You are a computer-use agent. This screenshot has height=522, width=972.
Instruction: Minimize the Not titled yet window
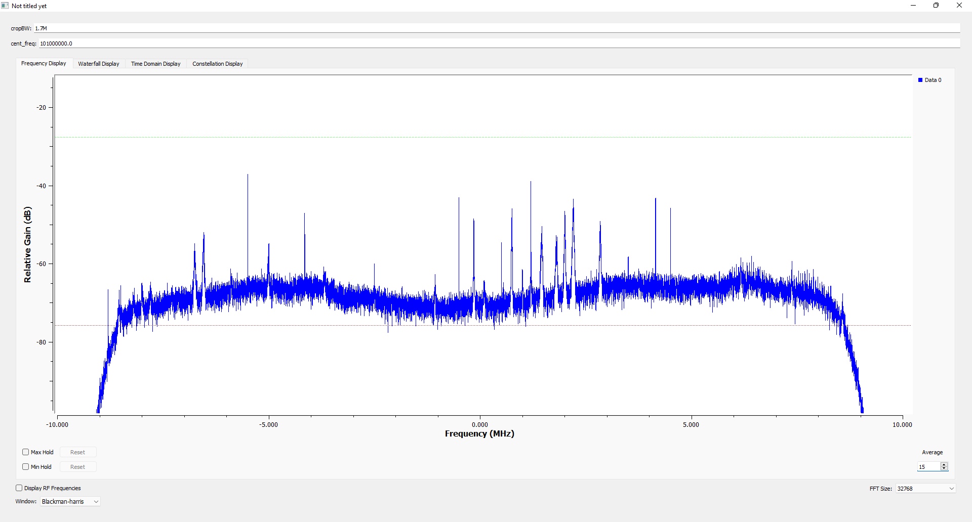point(913,6)
